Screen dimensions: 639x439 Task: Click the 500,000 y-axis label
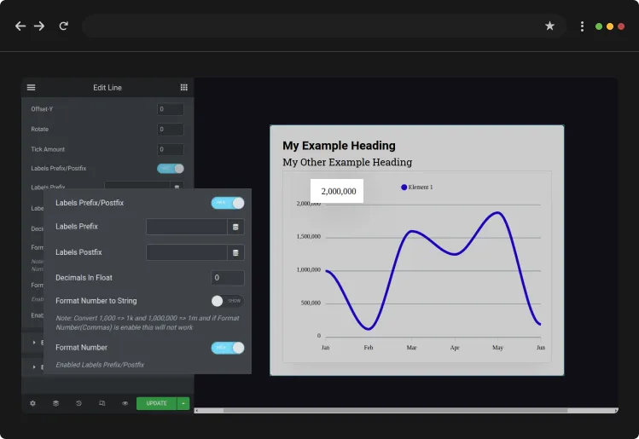(x=311, y=303)
